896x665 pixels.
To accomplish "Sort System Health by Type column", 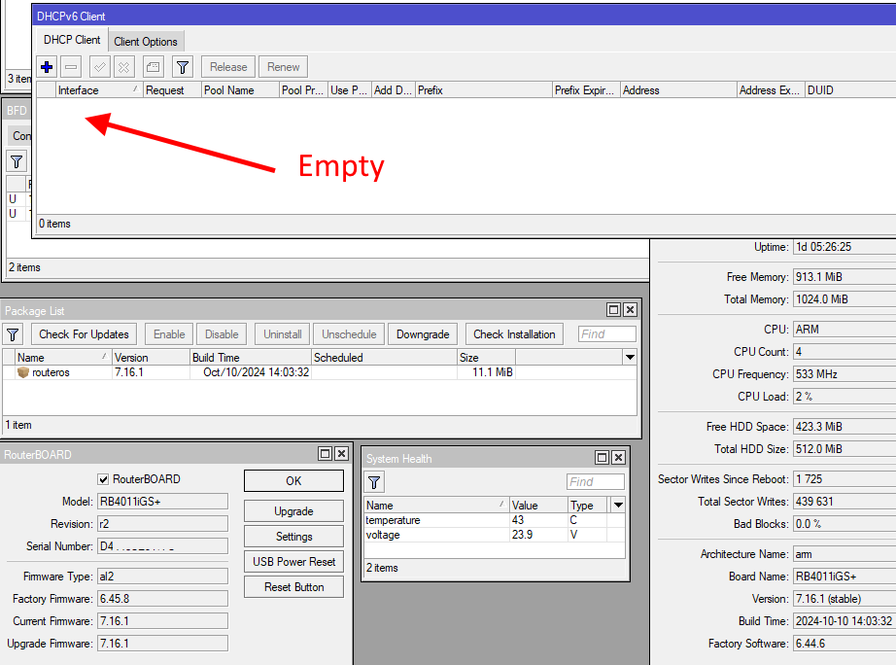I will [x=587, y=506].
